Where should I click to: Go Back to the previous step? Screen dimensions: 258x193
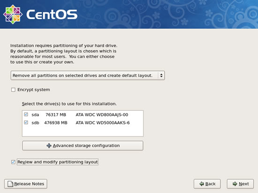pos(207,184)
